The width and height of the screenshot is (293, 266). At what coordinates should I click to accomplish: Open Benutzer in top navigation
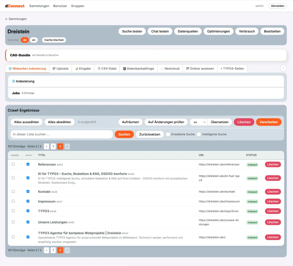[60, 6]
